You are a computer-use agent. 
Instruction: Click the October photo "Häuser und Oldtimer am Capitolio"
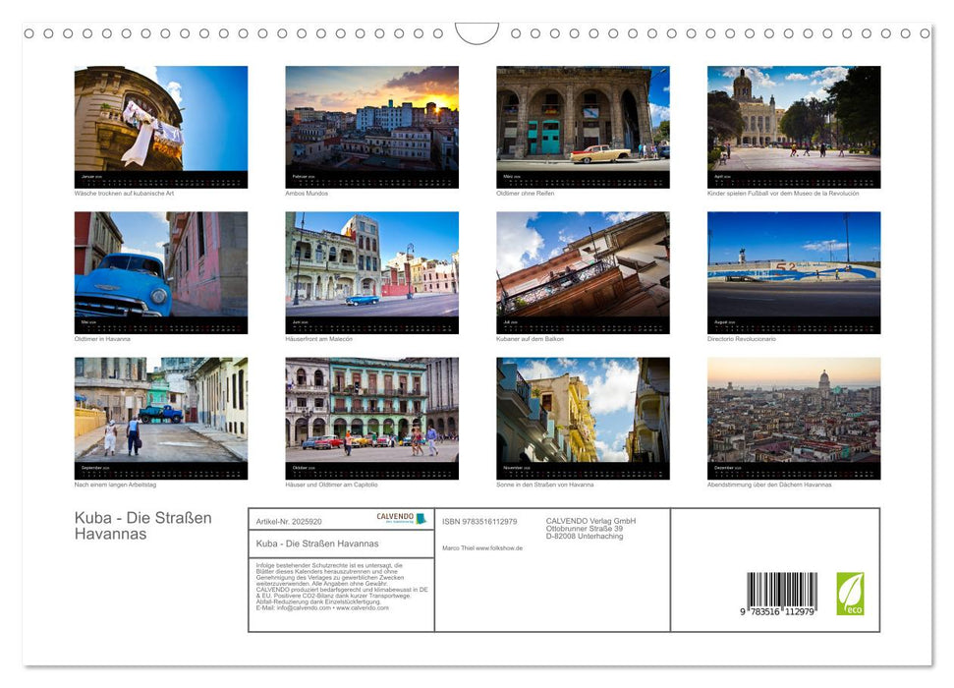(371, 416)
